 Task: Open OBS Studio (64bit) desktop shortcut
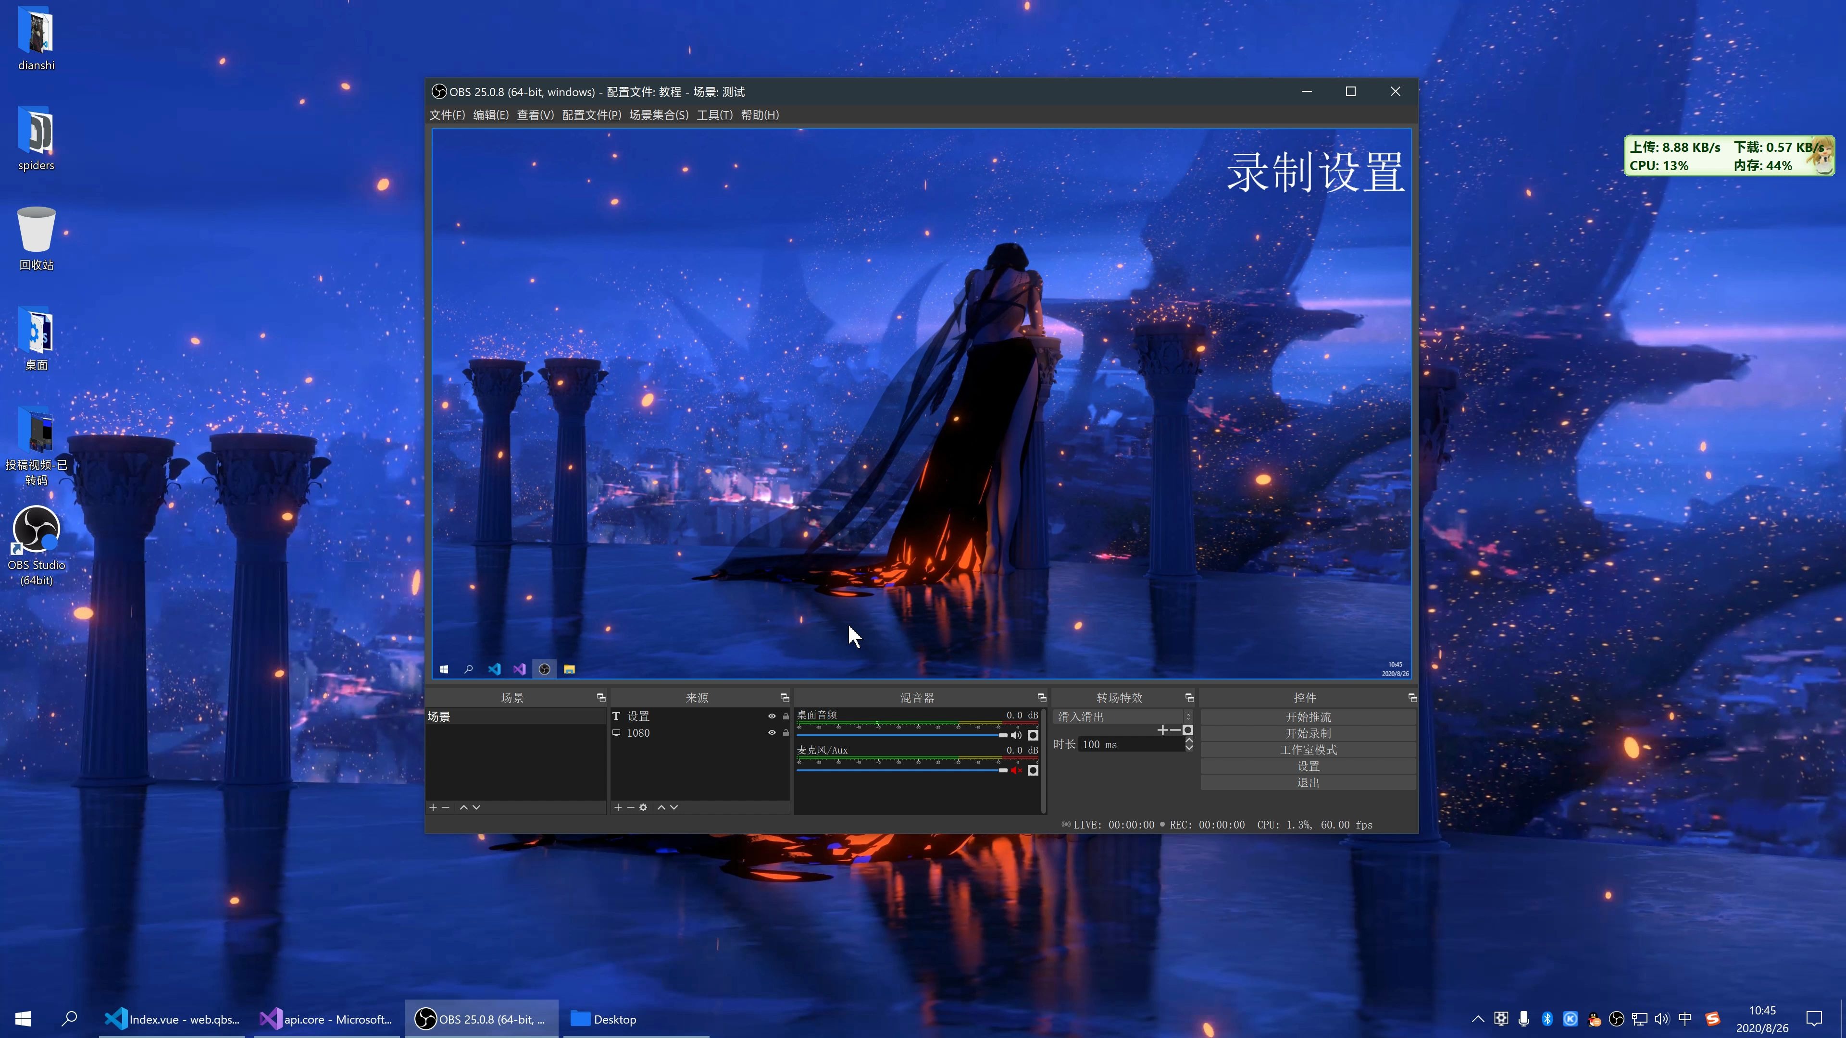[x=36, y=546]
